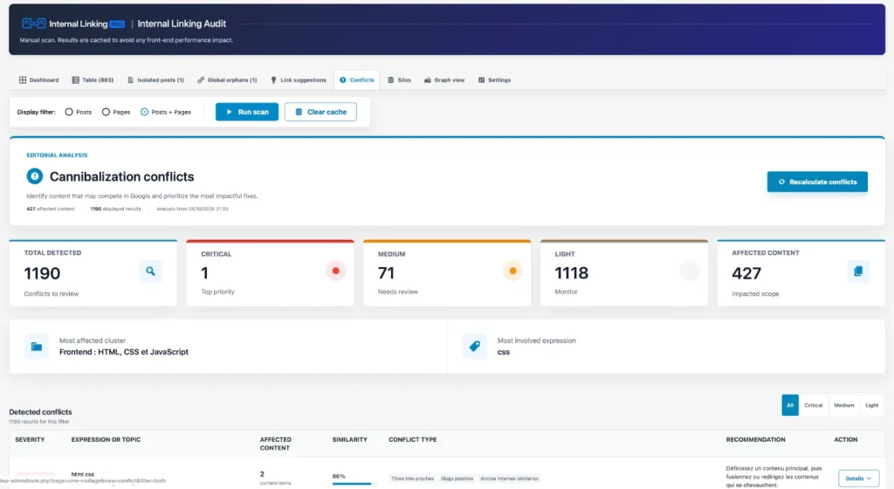Click the document icon in Affected Content card

click(x=858, y=272)
